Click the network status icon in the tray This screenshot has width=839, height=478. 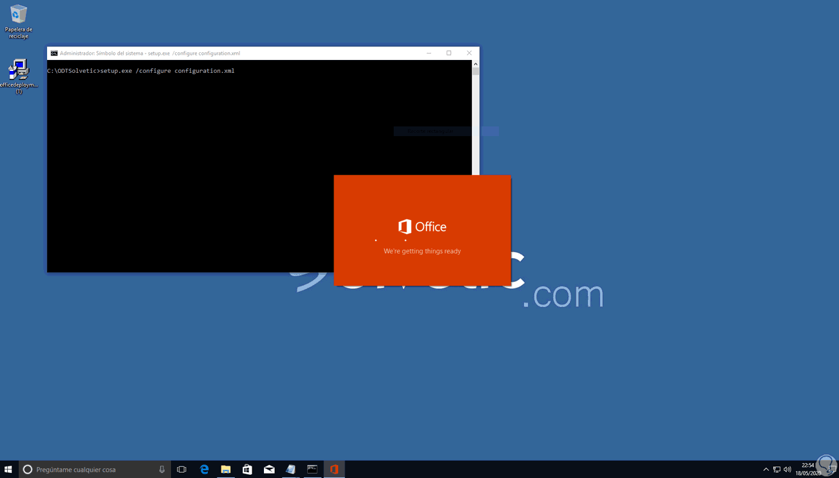tap(776, 469)
